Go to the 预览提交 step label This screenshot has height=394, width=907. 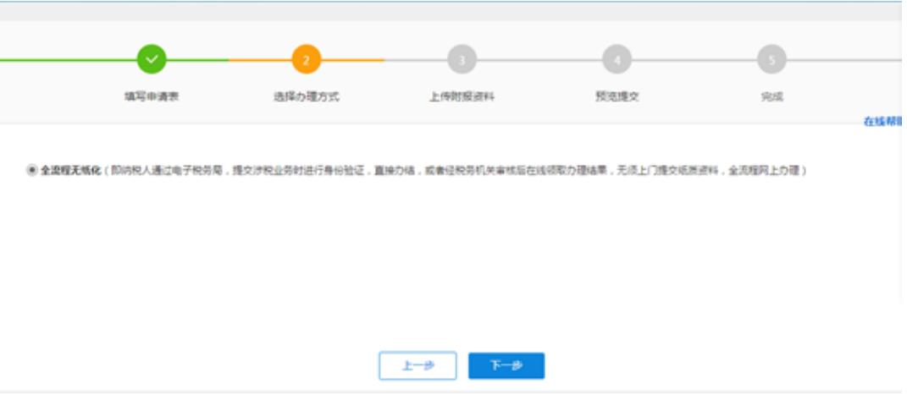coord(617,97)
